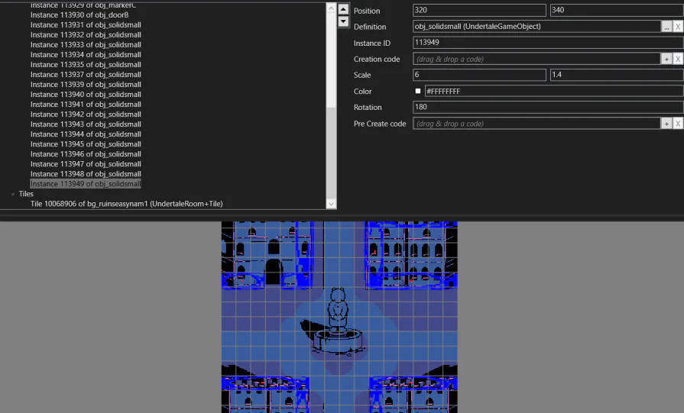The image size is (684, 413).
Task: Add new Pre Create code with plus button
Action: tap(666, 124)
